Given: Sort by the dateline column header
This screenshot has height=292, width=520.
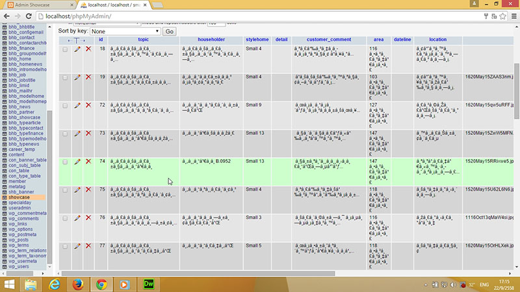Looking at the screenshot, I should [x=402, y=40].
